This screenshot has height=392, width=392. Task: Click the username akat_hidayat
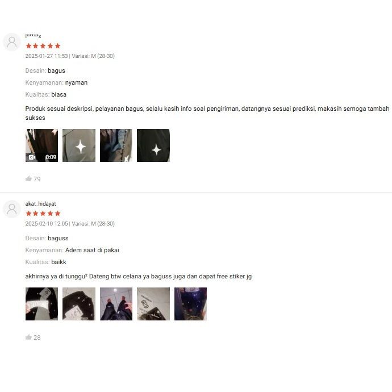click(40, 204)
